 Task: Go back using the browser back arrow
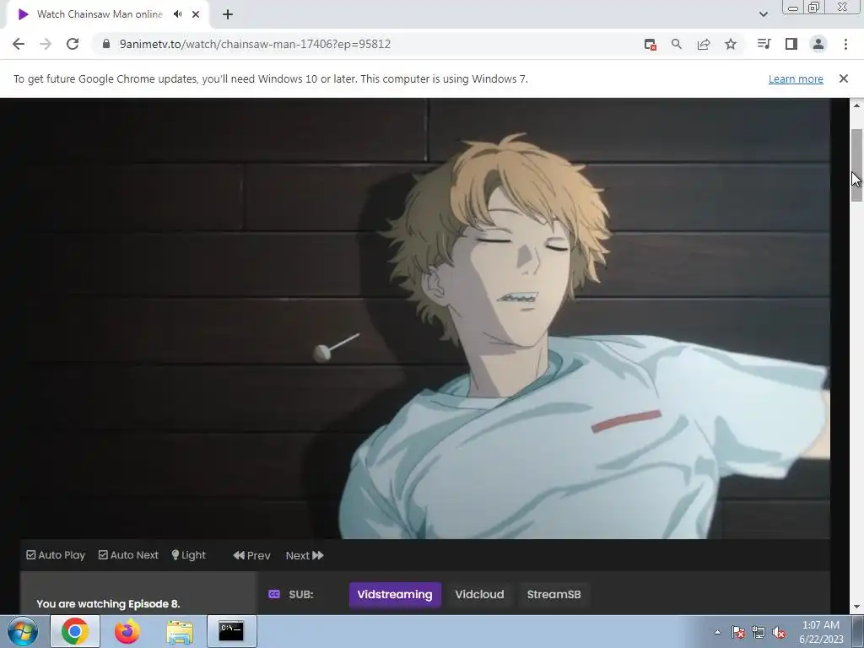click(19, 44)
